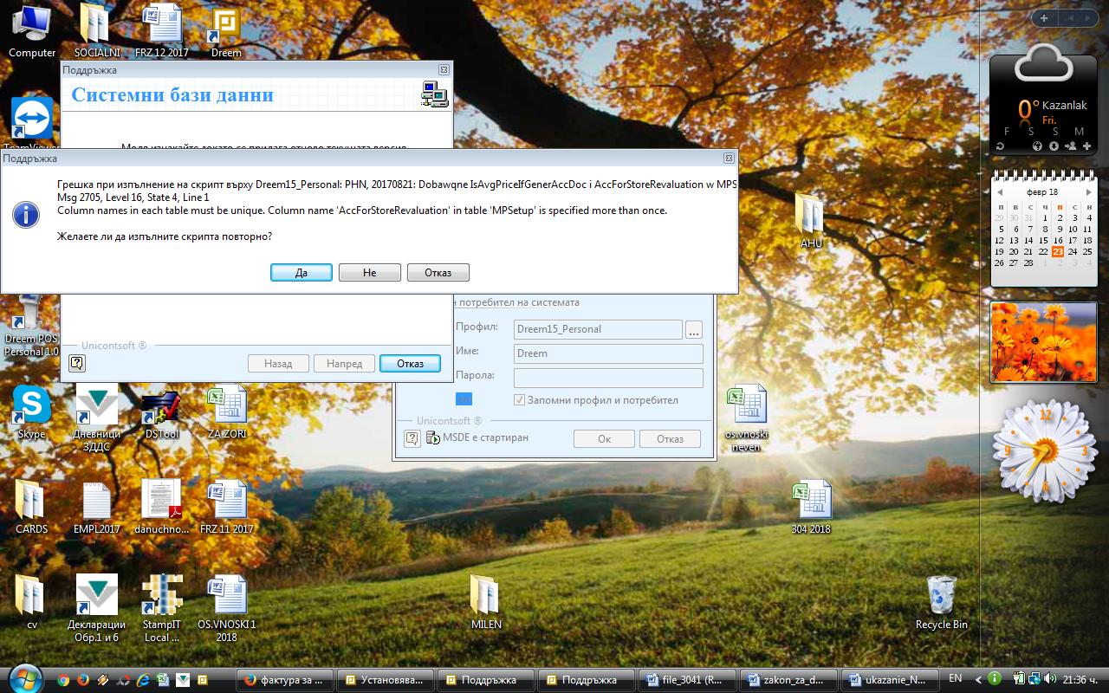1109x693 pixels.
Task: Launch the Dreem desktop shortcut
Action: point(226,30)
